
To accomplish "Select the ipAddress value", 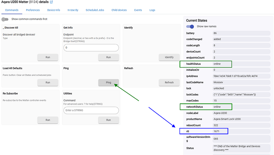I will pos(241,76).
